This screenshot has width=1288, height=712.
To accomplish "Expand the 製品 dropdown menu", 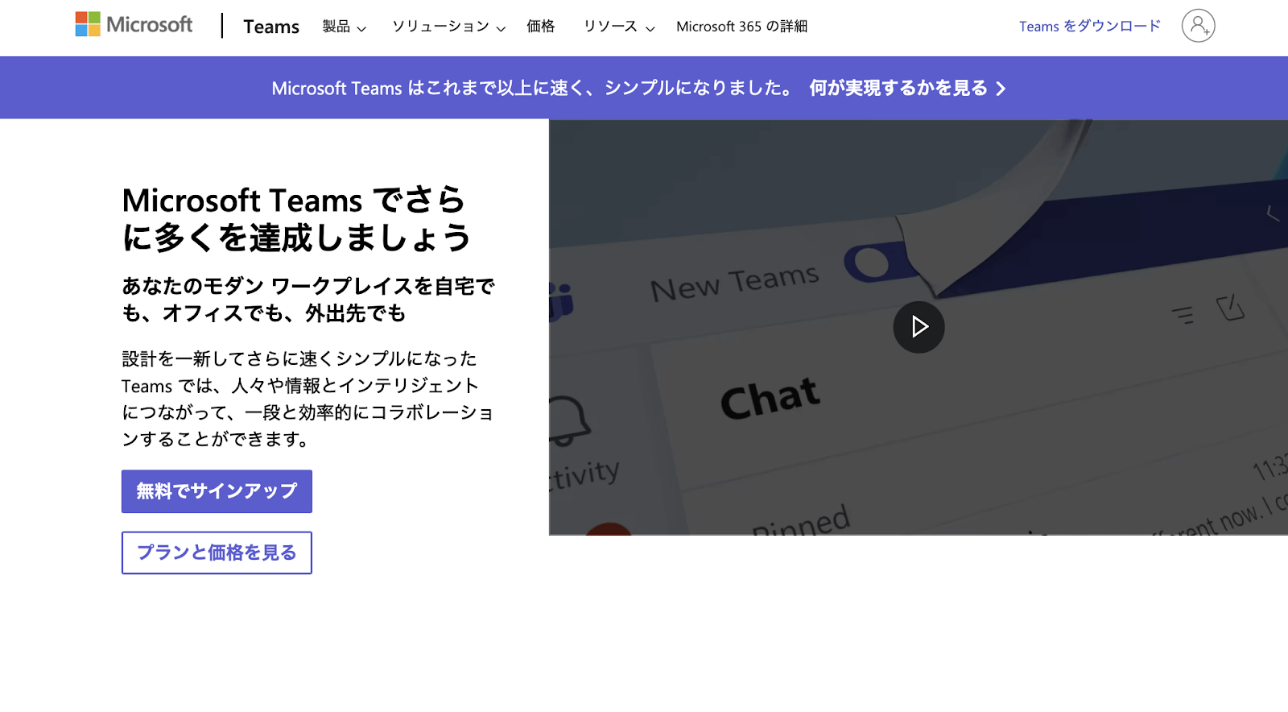I will [344, 27].
